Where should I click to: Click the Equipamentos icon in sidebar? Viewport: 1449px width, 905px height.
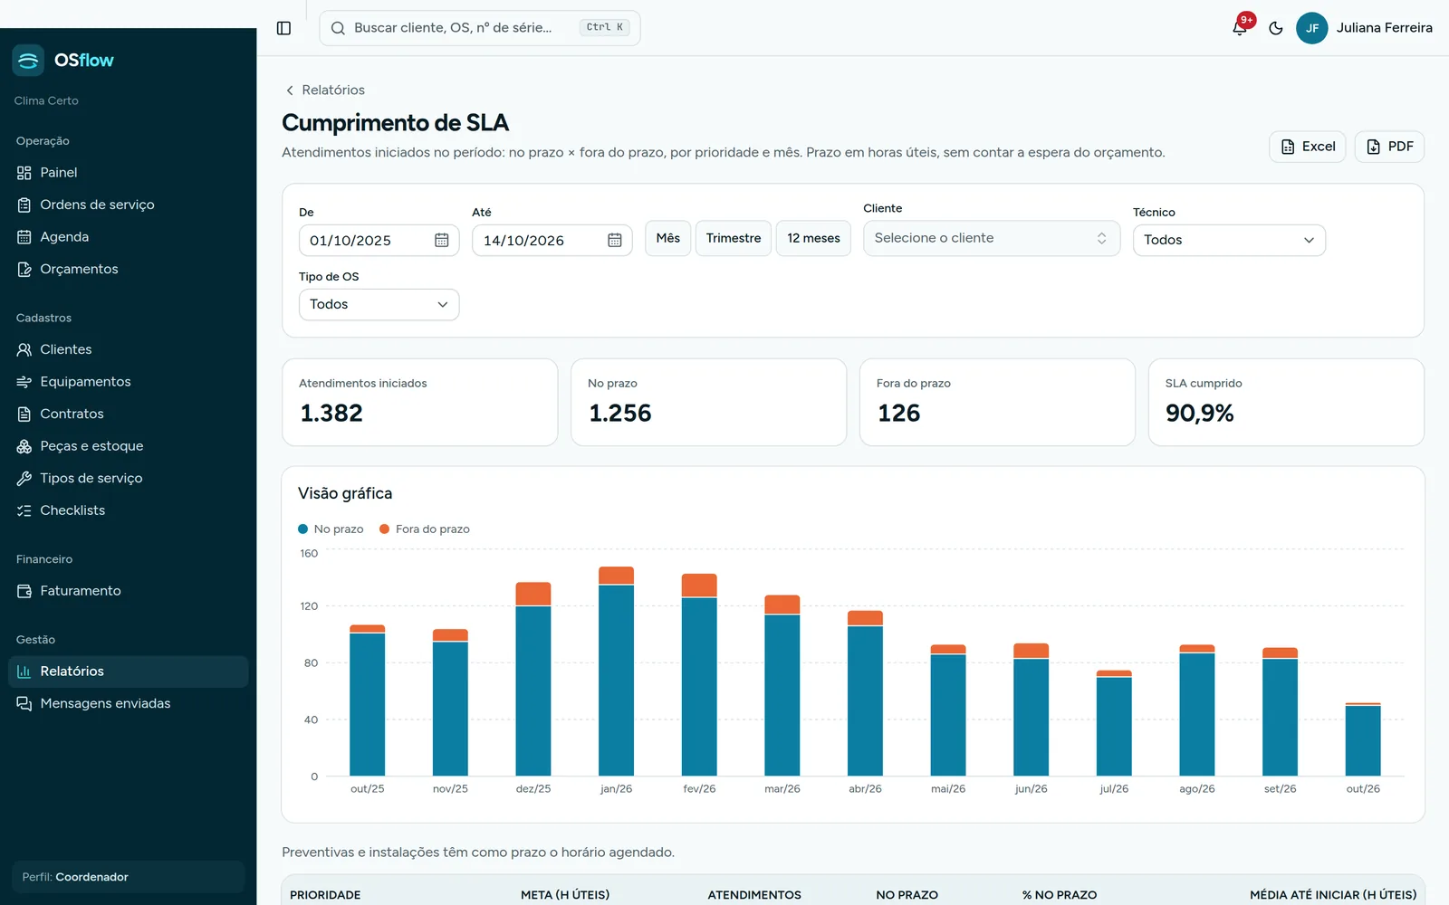(24, 381)
